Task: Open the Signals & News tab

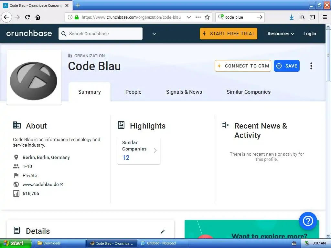Action: coord(184,92)
